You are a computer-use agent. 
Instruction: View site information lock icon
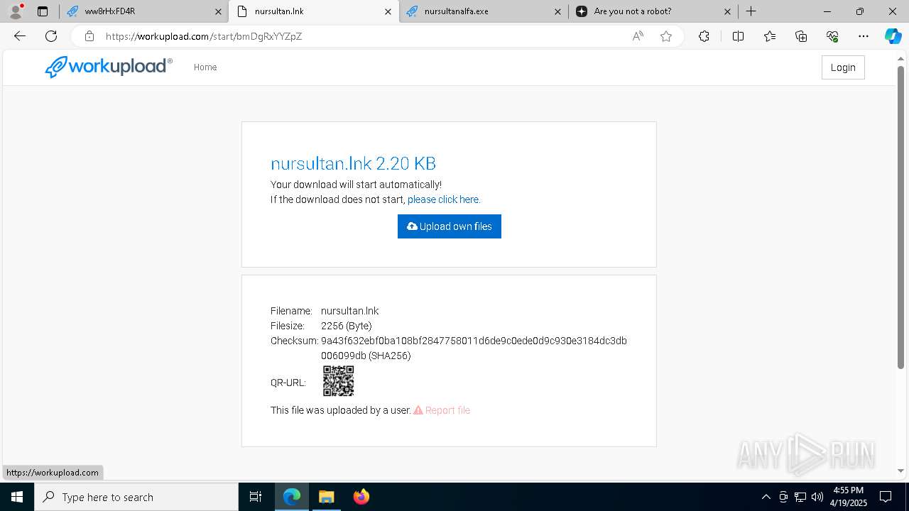coord(89,36)
